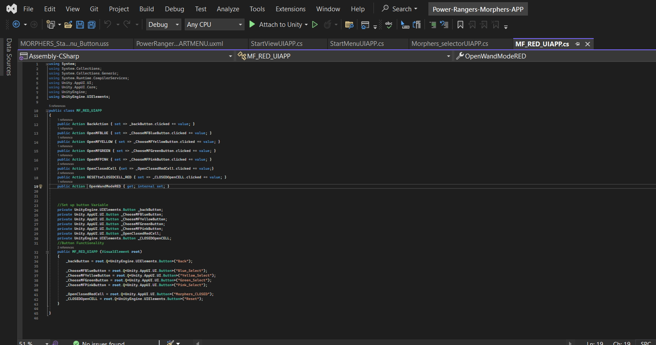Screen dimensions: 656x345
Task: Open the Extensions menu
Action: click(x=290, y=9)
